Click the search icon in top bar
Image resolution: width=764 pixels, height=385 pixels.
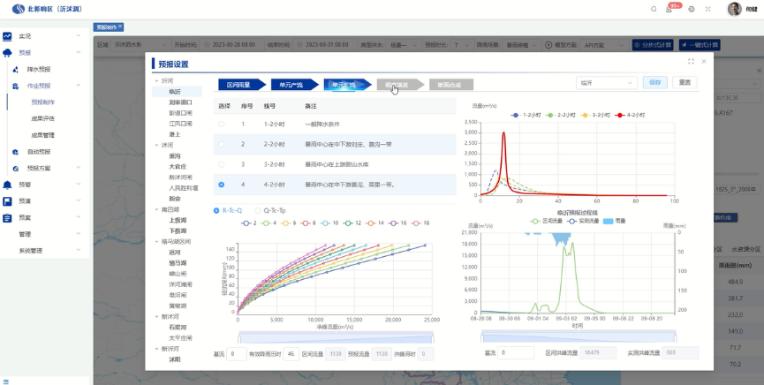click(x=654, y=9)
